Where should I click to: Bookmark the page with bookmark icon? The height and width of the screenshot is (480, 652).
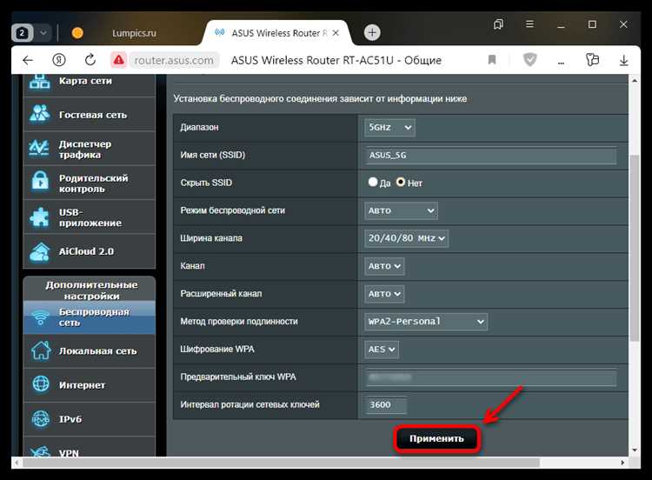pos(492,60)
